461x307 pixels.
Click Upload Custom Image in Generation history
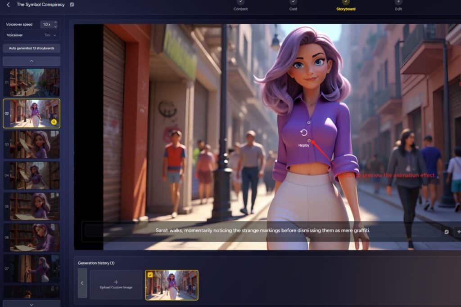[116, 284]
